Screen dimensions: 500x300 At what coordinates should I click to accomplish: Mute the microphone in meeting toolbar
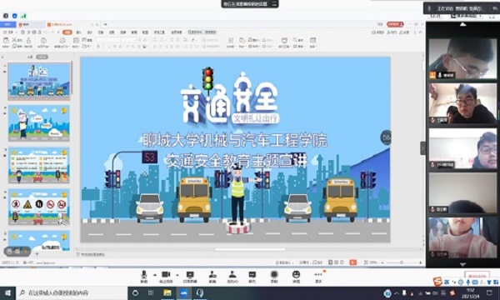[144, 277]
